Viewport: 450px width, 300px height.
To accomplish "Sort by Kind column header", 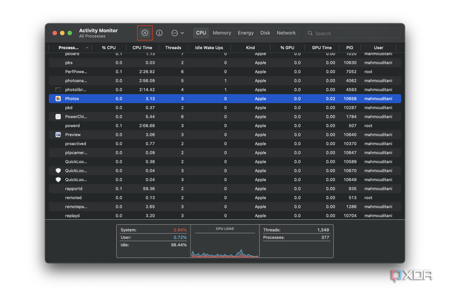I will coord(250,47).
